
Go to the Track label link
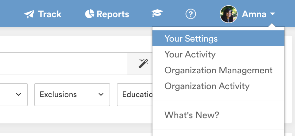50,14
